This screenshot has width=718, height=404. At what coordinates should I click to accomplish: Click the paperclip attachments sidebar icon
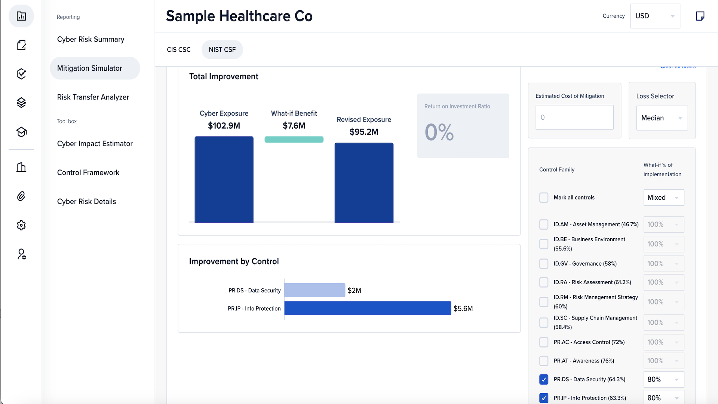click(21, 196)
